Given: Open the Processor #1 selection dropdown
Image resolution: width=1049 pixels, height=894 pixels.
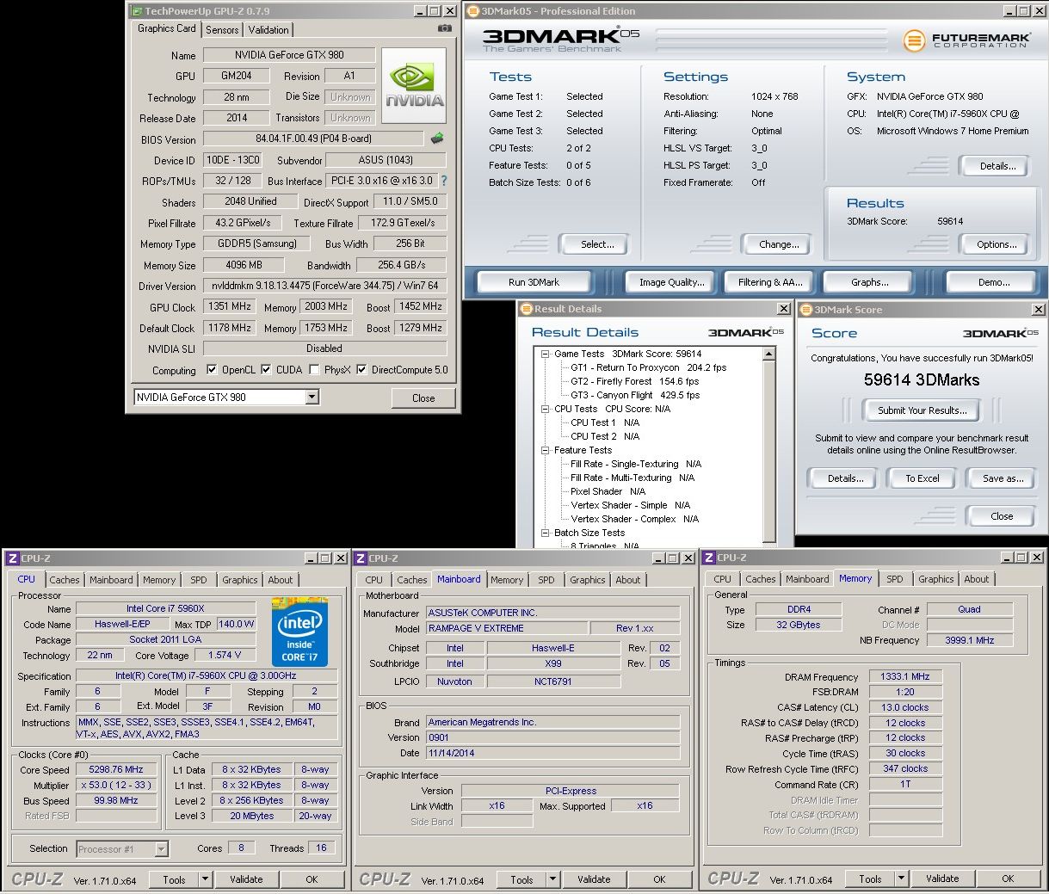Looking at the screenshot, I should 161,849.
